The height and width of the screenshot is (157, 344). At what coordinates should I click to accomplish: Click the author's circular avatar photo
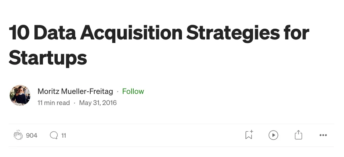[x=20, y=95]
